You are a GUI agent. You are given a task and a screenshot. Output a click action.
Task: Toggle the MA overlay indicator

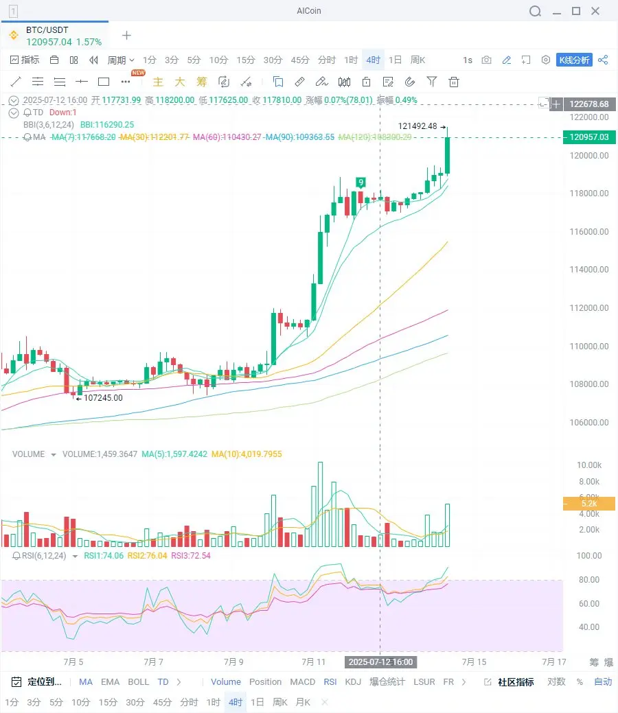[x=86, y=681]
